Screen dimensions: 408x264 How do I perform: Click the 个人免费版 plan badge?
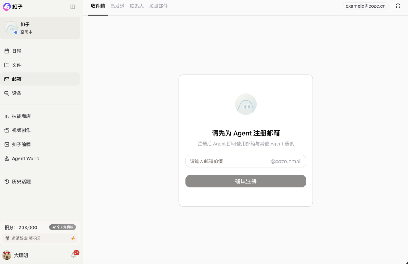pos(63,227)
